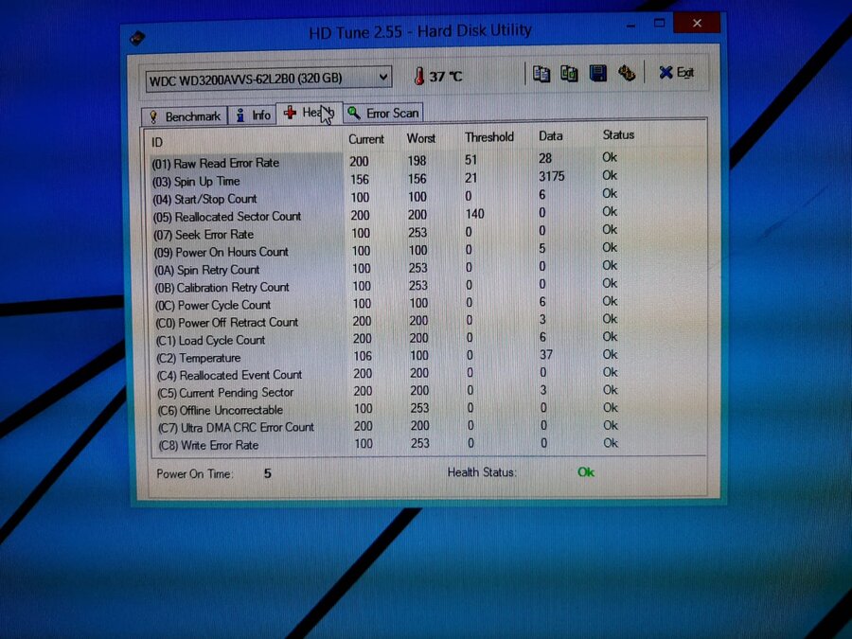The width and height of the screenshot is (852, 639).
Task: Open the options settings icon
Action: [x=626, y=73]
